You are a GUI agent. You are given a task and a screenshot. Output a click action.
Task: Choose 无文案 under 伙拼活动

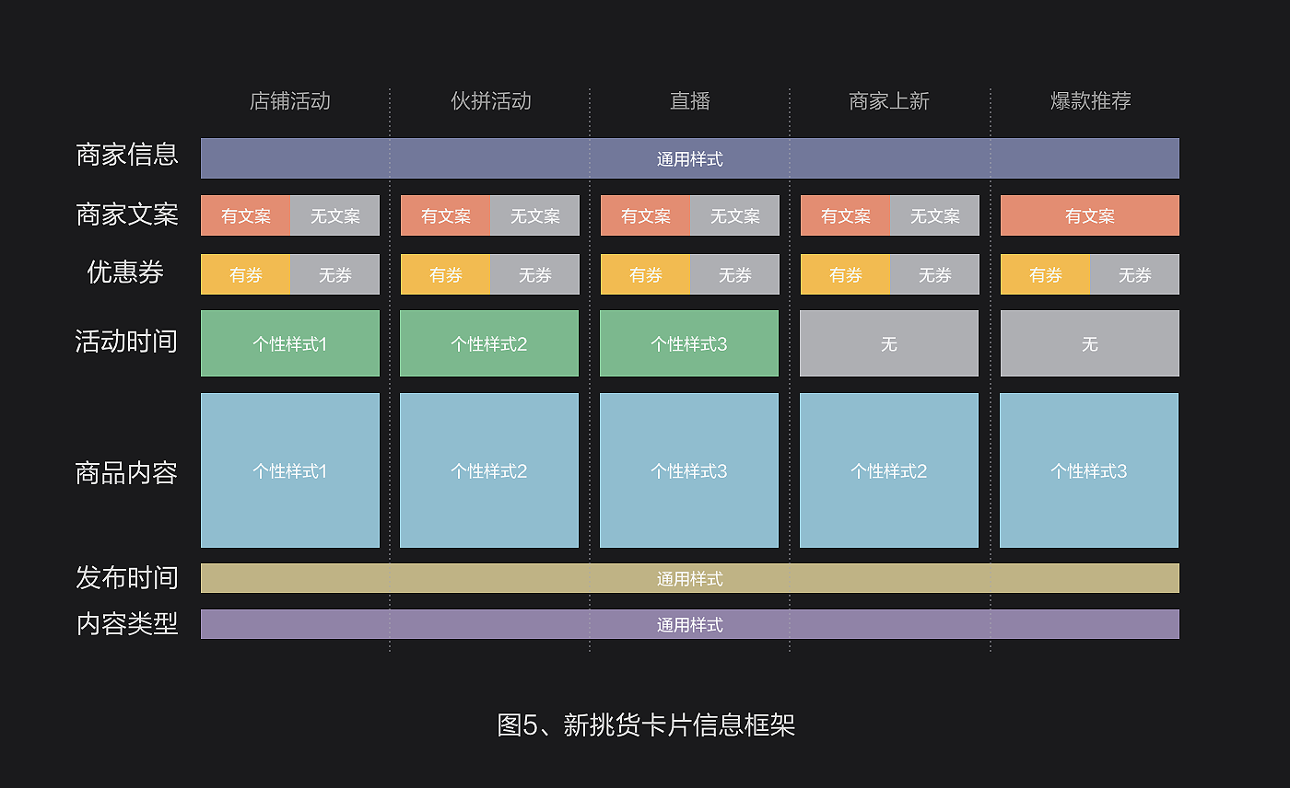[x=534, y=215]
